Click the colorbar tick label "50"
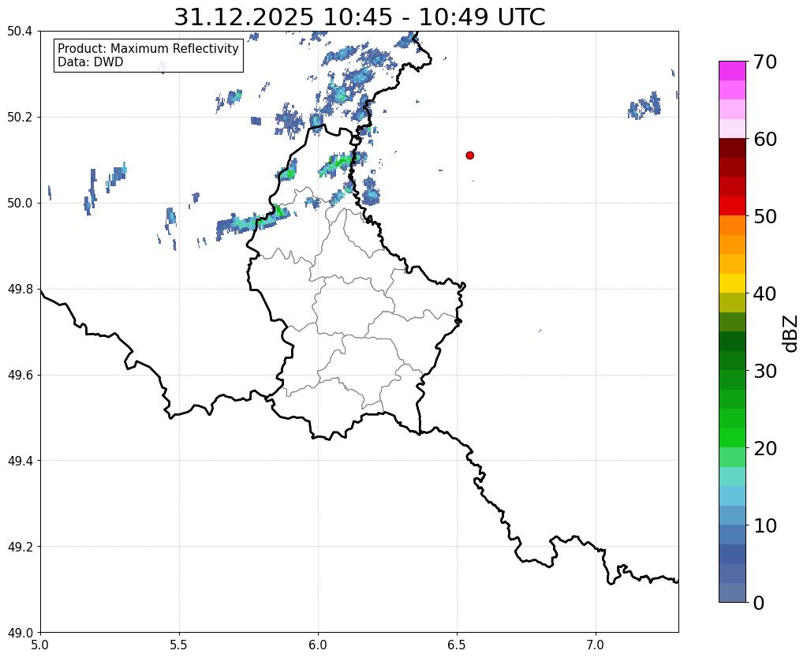This screenshot has width=807, height=658. (x=765, y=216)
